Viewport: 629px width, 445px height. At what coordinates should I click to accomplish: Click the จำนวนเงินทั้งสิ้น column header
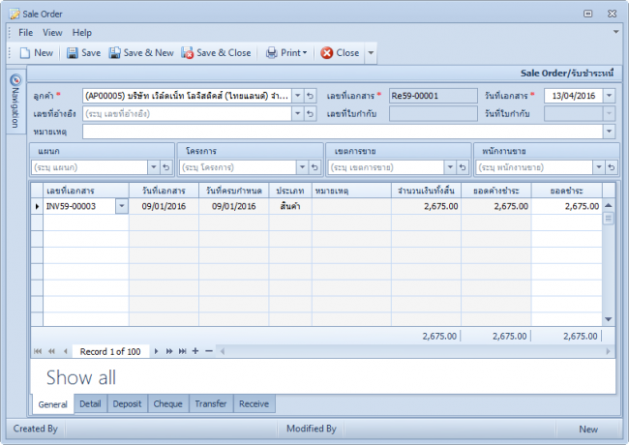(x=426, y=191)
